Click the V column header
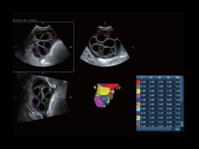The image size is (199, 149). tap(142, 77)
